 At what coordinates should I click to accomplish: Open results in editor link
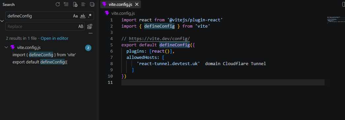[54, 38]
